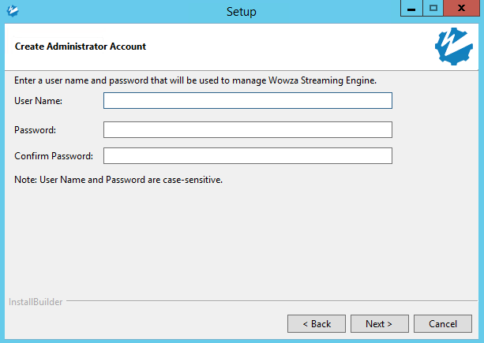Go to the previous step with Back

pos(316,323)
